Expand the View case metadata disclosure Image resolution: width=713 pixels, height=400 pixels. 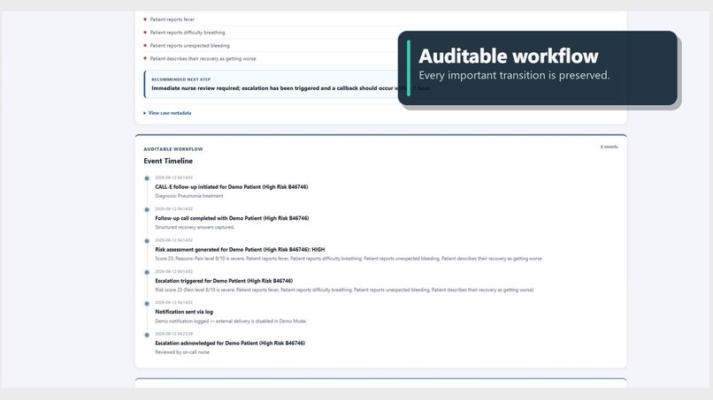pyautogui.click(x=167, y=113)
